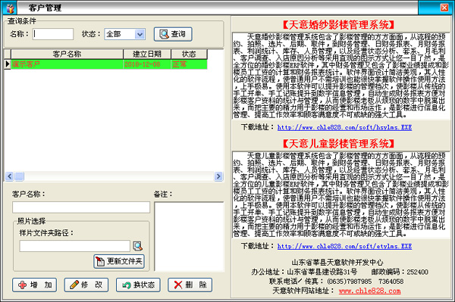Open the www.chle828.com website link
Screen dimensions: 455x302
point(370,291)
